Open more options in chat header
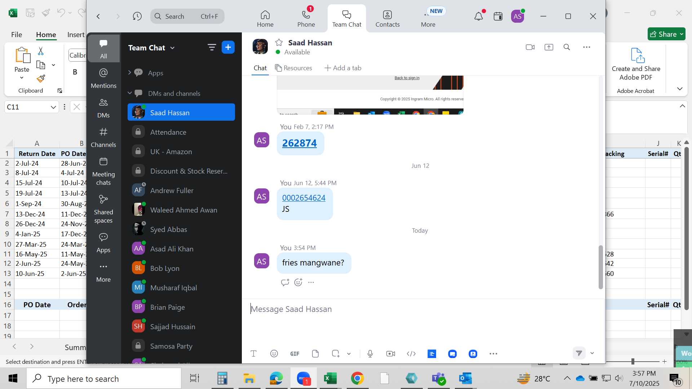This screenshot has height=389, width=692. [587, 47]
